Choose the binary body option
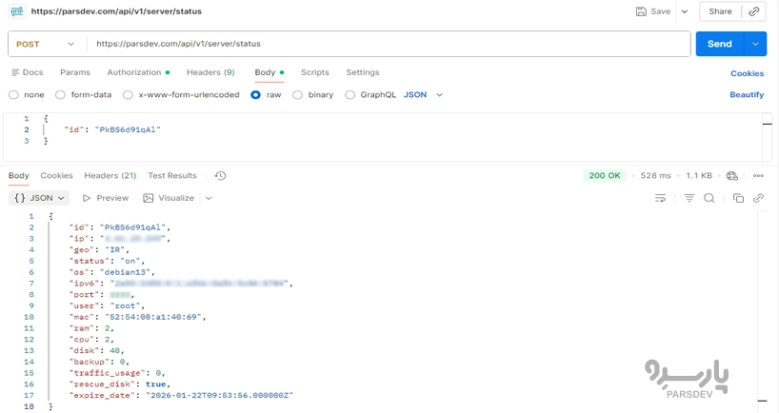This screenshot has height=413, width=779. click(298, 95)
